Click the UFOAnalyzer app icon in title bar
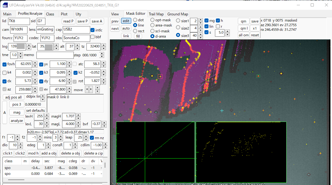 6,5
